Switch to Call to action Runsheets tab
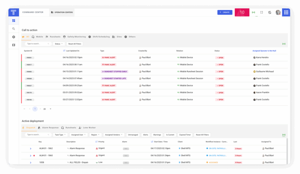 [x=53, y=37]
